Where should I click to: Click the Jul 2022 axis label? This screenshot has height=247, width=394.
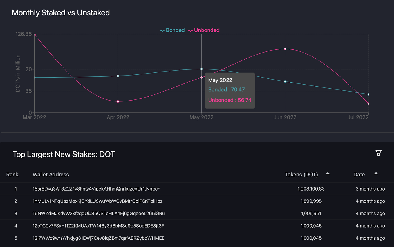click(x=358, y=117)
